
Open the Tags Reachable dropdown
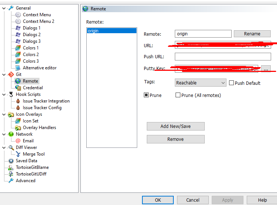tap(201, 83)
